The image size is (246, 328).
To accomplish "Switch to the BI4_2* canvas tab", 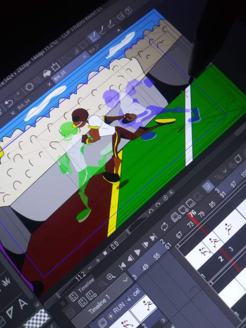I will [x=94, y=49].
